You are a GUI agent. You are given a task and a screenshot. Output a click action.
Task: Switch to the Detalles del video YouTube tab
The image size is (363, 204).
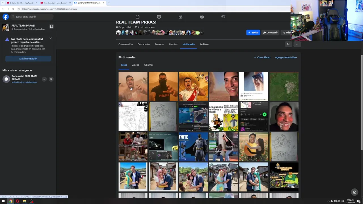point(22,3)
